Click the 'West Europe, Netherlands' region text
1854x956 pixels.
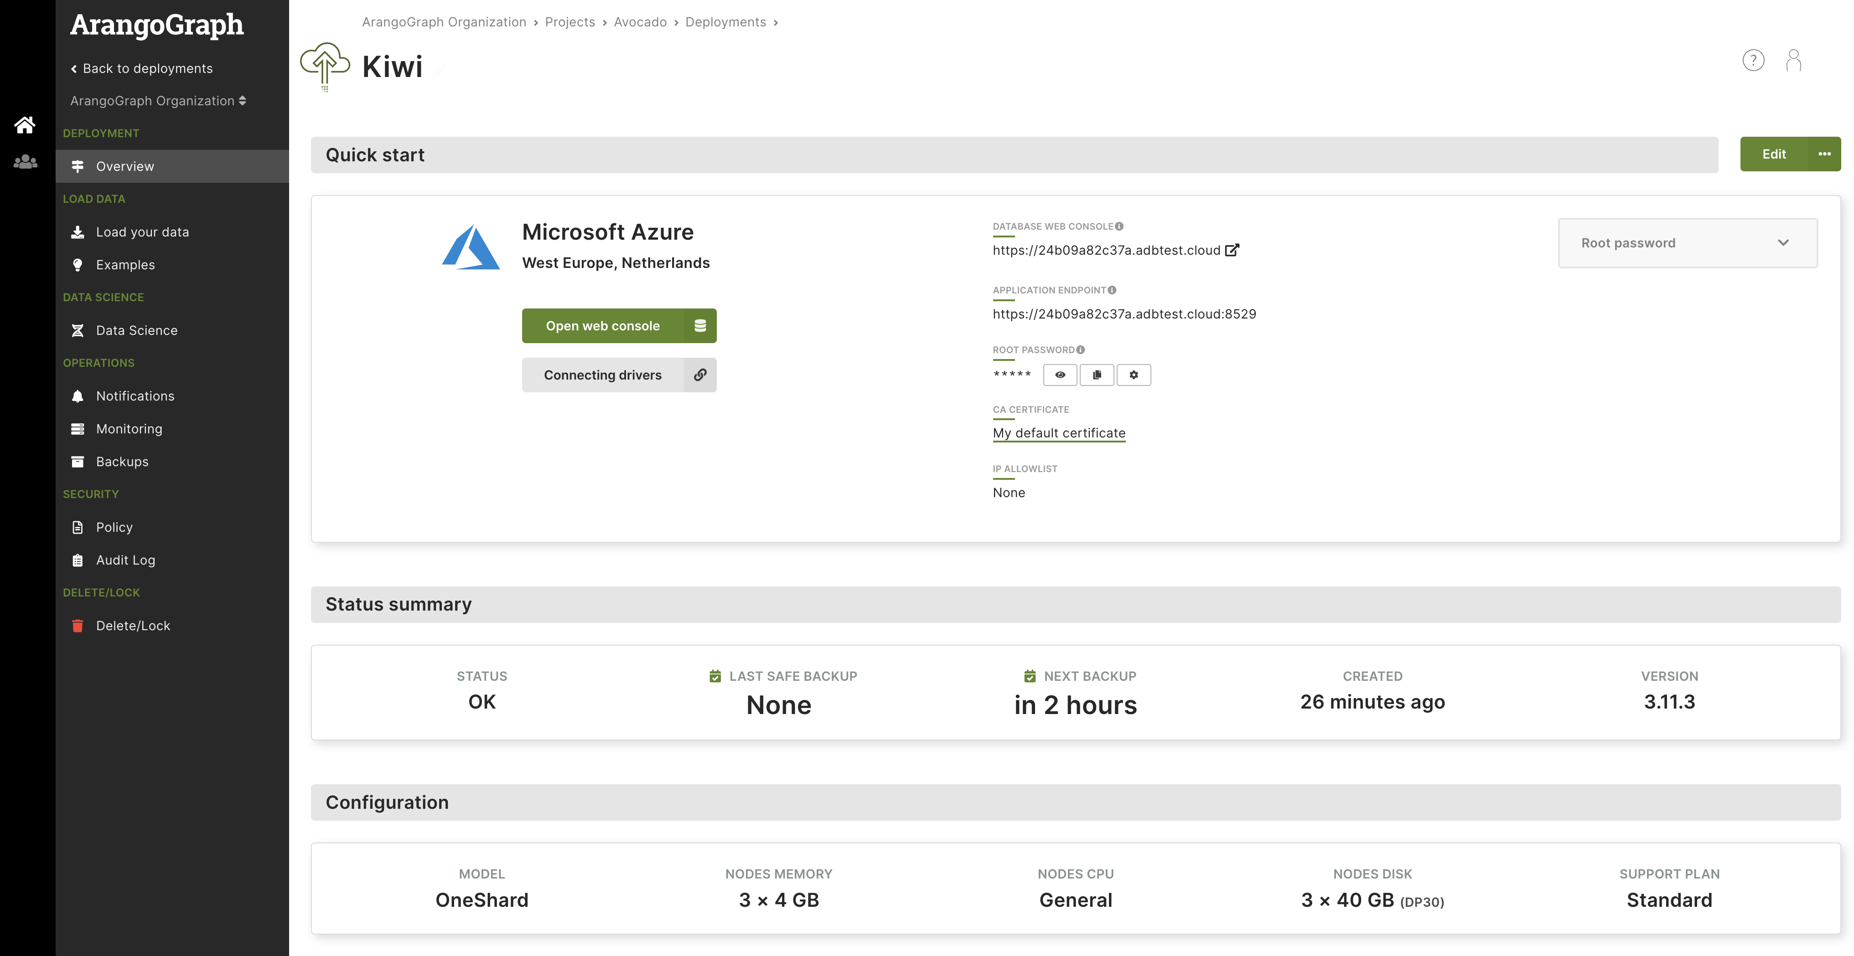[x=616, y=263]
